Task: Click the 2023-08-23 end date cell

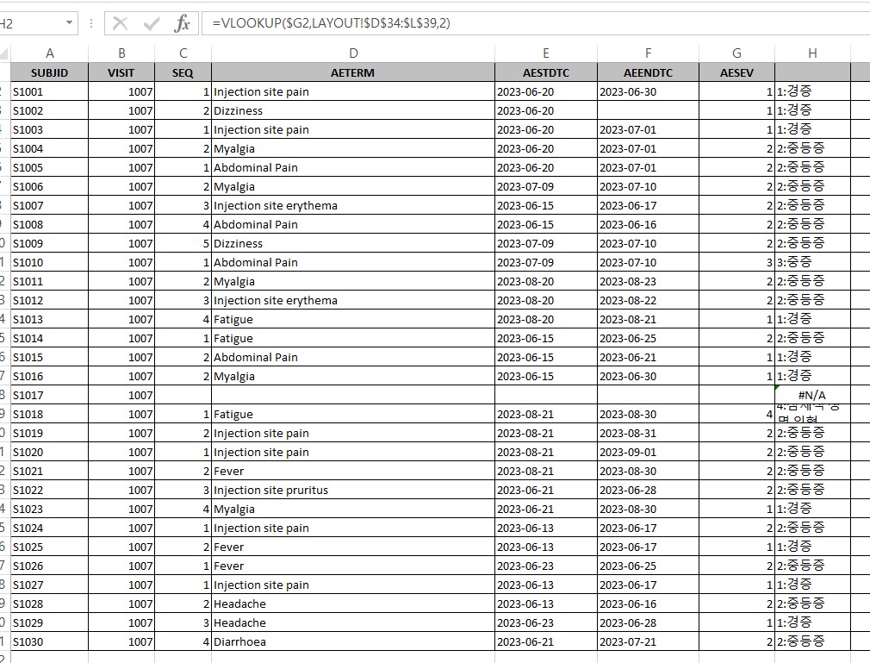Action: (648, 281)
